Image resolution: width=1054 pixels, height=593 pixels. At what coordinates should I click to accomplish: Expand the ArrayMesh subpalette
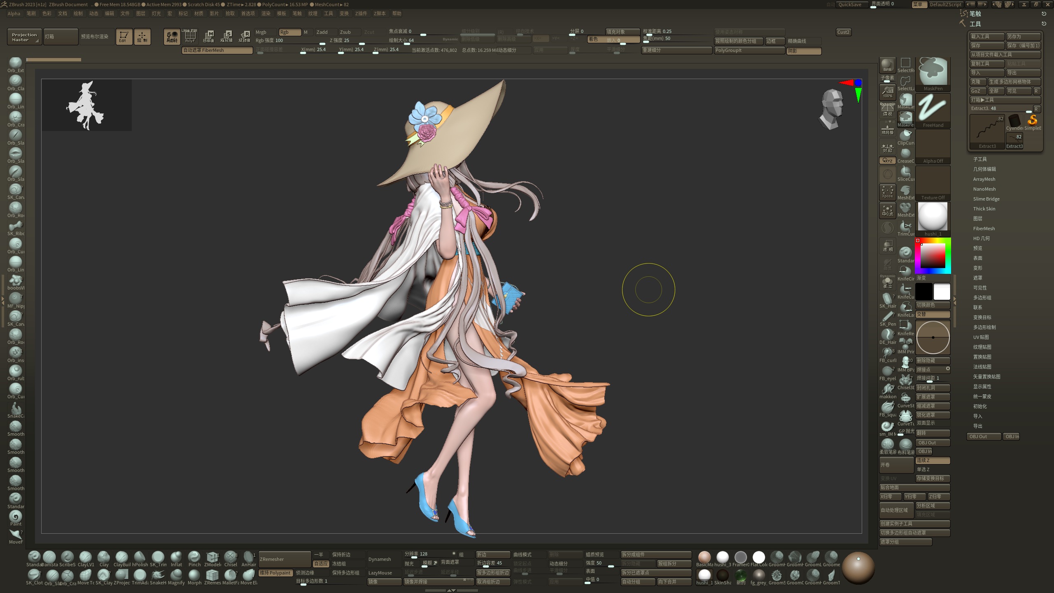(984, 179)
